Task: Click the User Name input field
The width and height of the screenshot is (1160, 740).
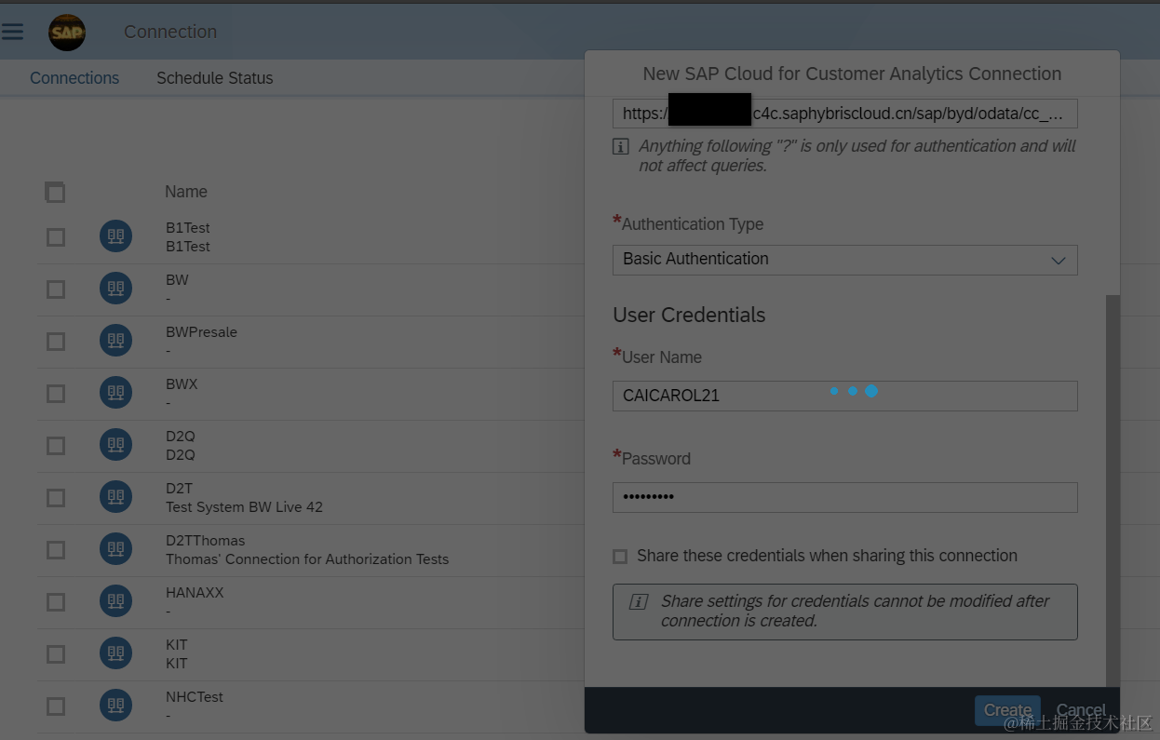Action: [845, 396]
